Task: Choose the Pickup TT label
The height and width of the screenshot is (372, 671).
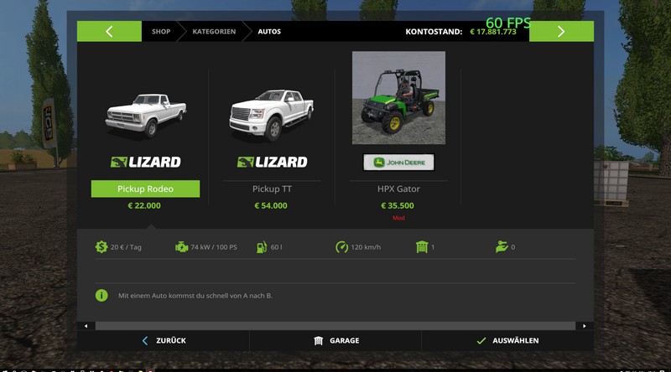Action: pyautogui.click(x=272, y=189)
